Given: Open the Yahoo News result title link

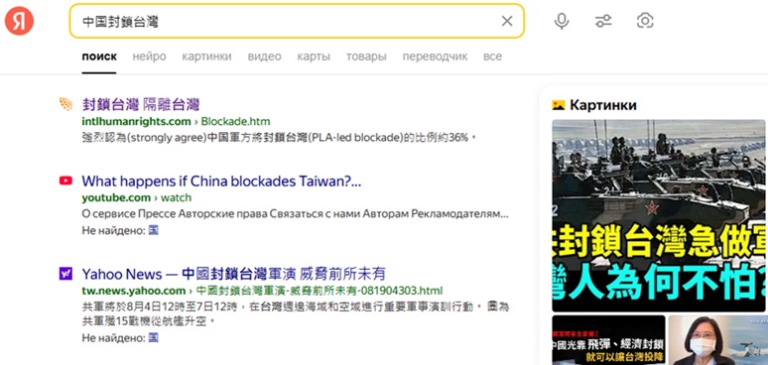Looking at the screenshot, I should point(233,274).
